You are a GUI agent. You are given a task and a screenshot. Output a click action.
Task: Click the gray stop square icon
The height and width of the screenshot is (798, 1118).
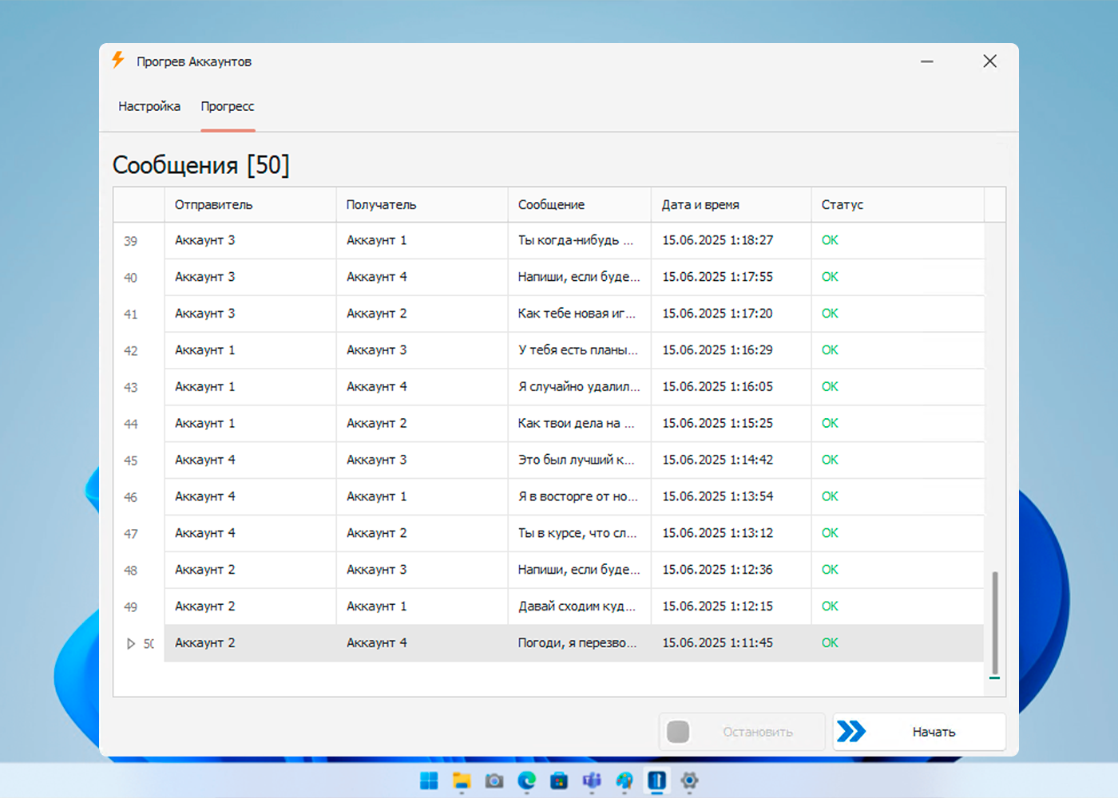(678, 731)
